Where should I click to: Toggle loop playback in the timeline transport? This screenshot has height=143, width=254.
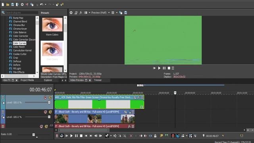pos(62,136)
